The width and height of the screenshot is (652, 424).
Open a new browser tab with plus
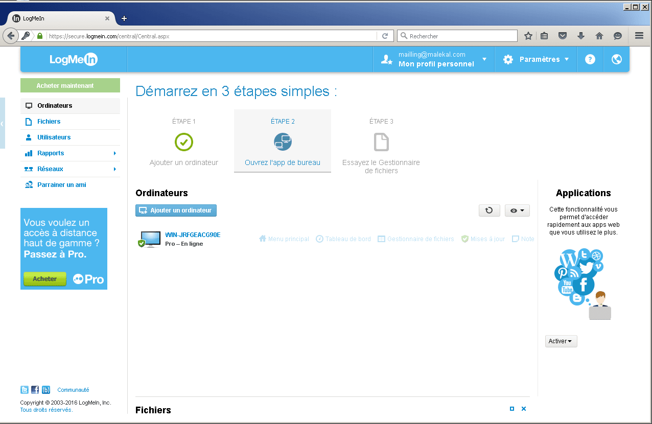coord(124,18)
